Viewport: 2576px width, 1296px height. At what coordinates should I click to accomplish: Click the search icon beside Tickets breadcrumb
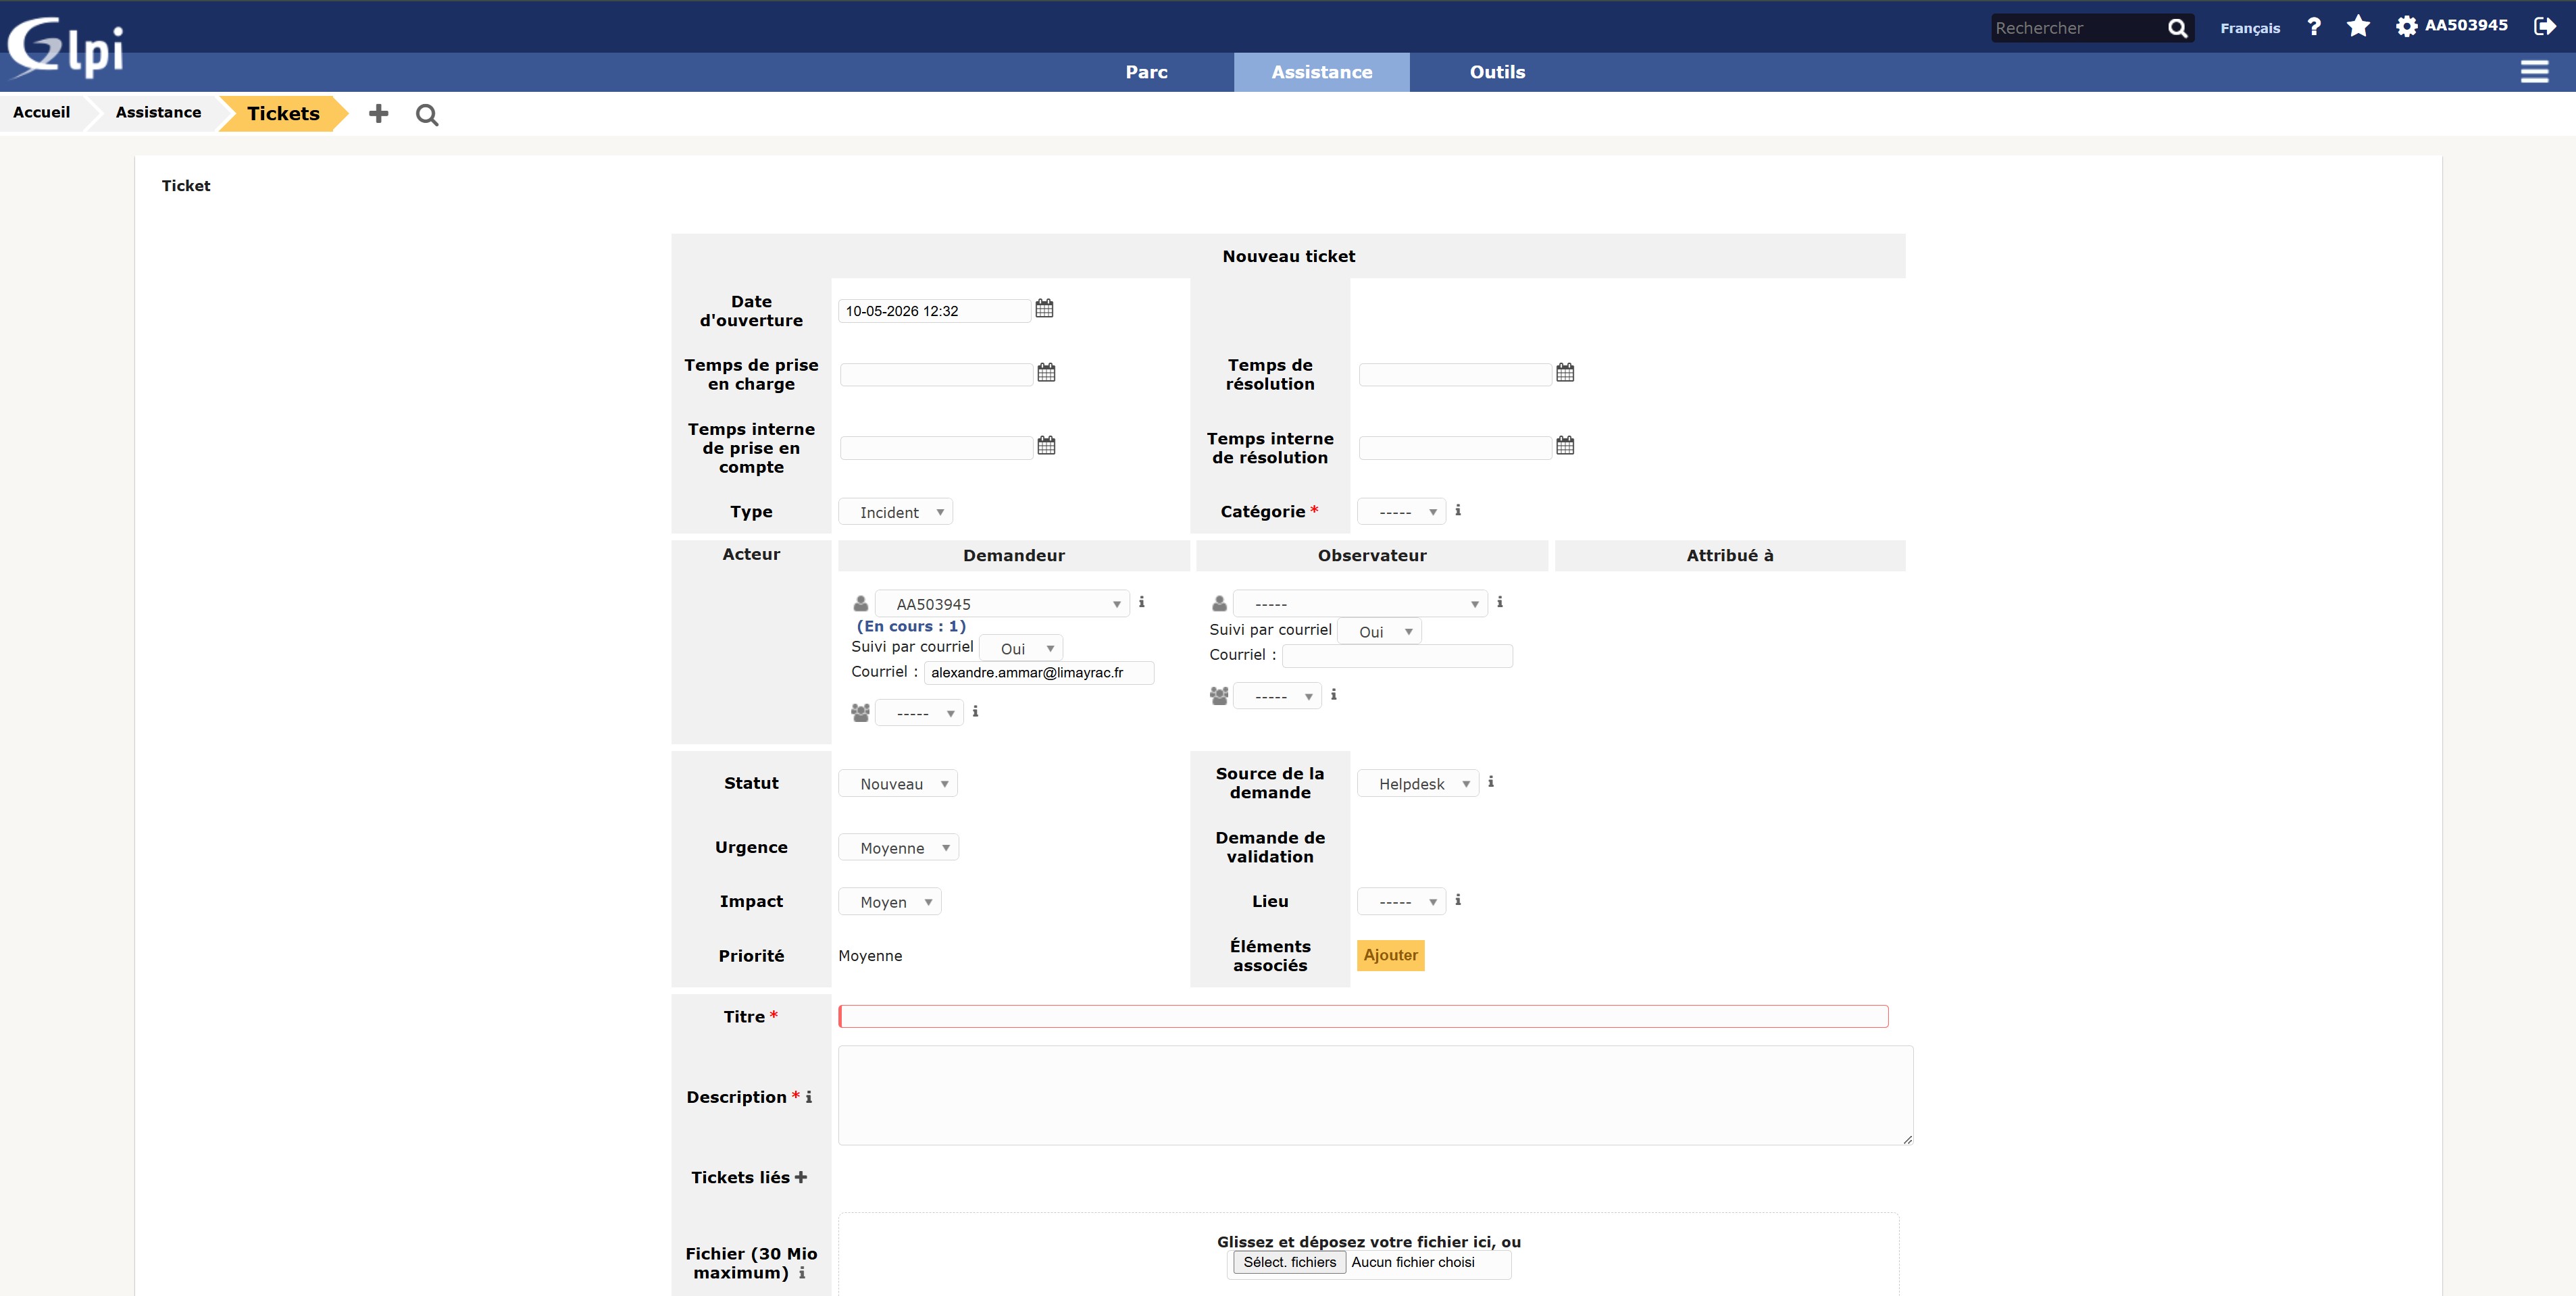point(427,115)
